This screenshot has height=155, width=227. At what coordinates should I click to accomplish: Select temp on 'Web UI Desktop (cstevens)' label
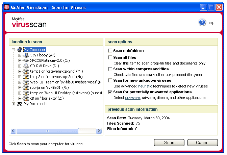click(66, 93)
